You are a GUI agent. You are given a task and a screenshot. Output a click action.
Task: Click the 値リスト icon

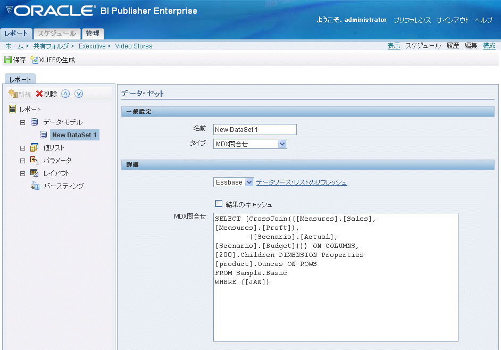pyautogui.click(x=34, y=147)
